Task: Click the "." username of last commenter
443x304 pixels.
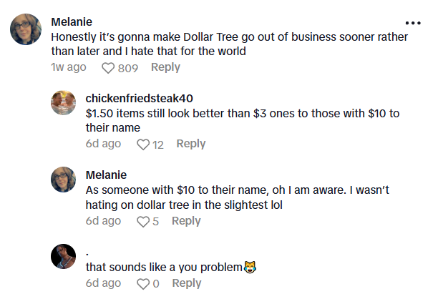Action: 87,252
